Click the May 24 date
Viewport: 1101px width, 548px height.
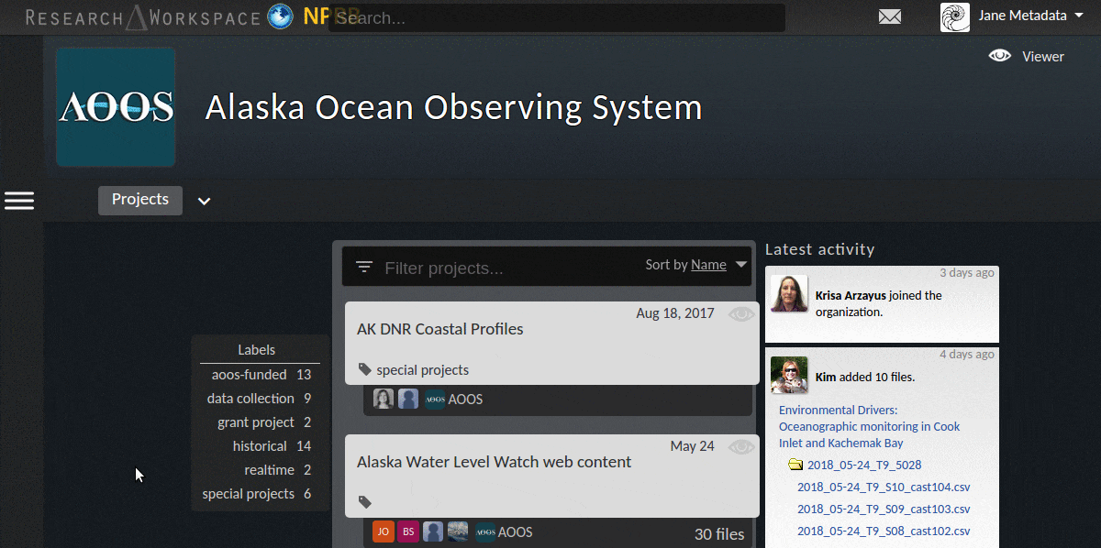(x=693, y=446)
